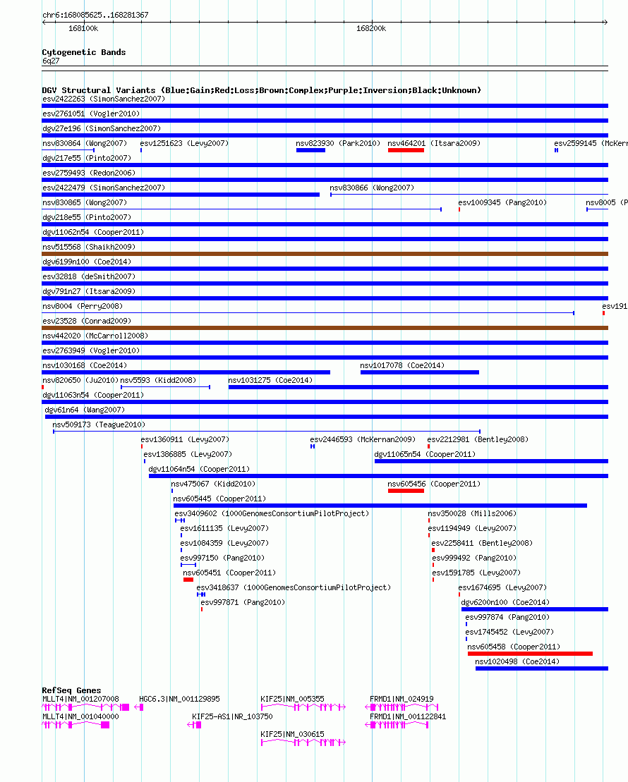Click esv1360911 (Levy2007) variant label
This screenshot has height=782, width=628.
185,439
